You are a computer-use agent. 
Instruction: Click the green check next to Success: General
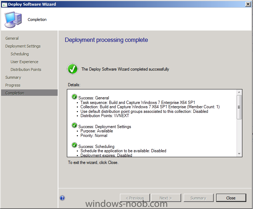(x=74, y=97)
